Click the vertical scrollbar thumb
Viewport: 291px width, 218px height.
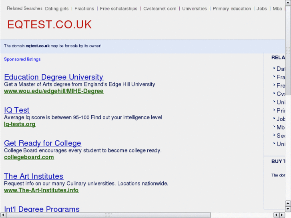pyautogui.click(x=288, y=50)
